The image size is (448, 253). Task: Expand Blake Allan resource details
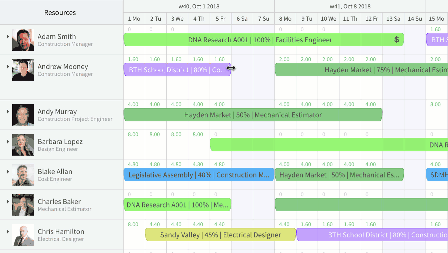tap(8, 171)
